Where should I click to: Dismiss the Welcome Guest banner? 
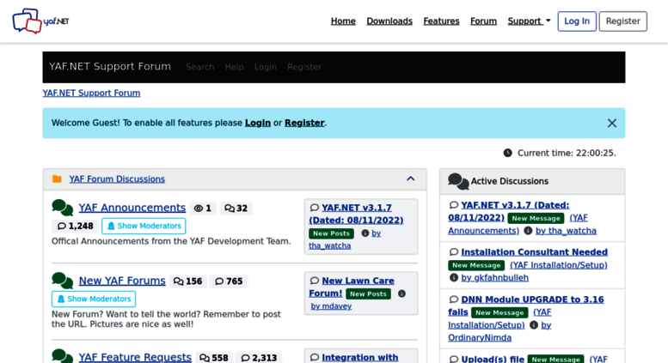pyautogui.click(x=612, y=123)
